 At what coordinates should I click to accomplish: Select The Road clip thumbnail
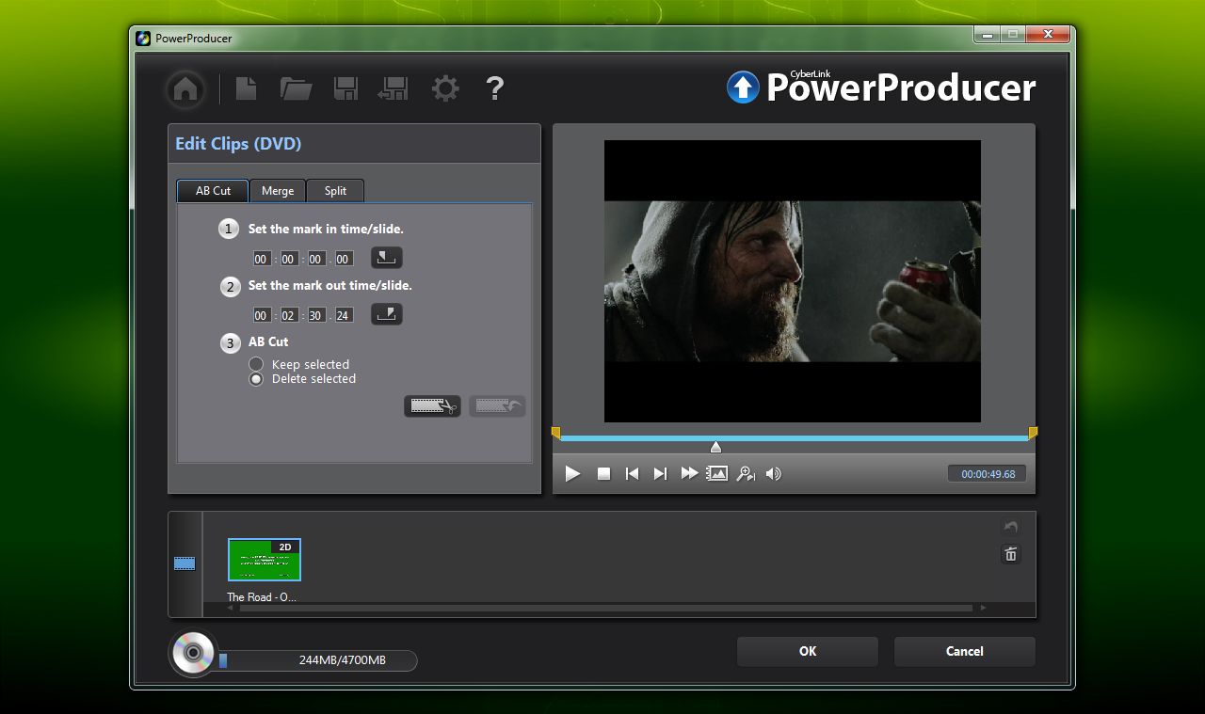coord(265,560)
